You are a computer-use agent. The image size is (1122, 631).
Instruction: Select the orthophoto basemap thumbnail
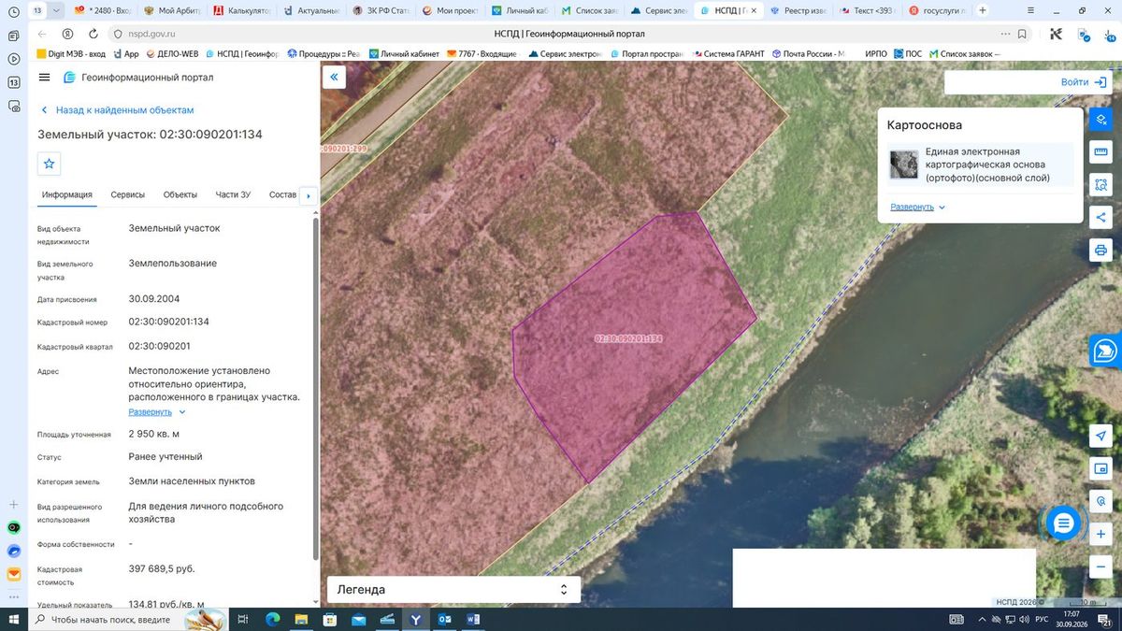tap(904, 165)
